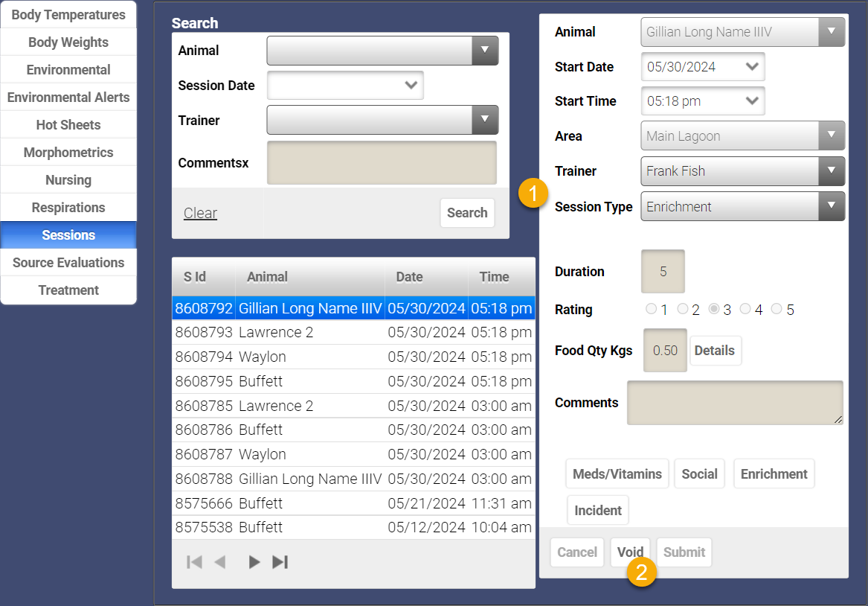
Task: Go to Environmental section
Action: (x=68, y=70)
